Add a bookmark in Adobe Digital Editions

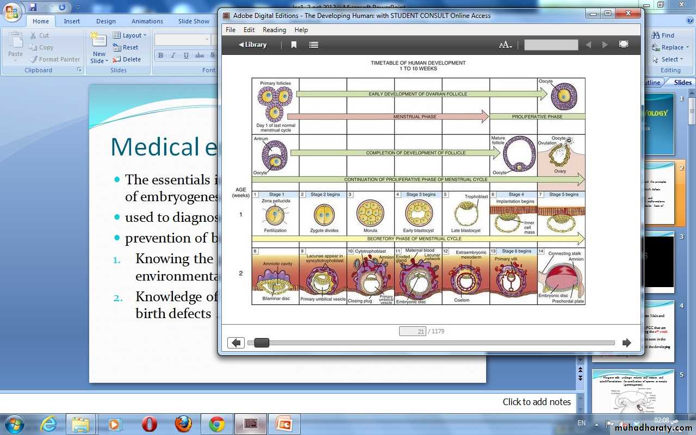tap(294, 45)
